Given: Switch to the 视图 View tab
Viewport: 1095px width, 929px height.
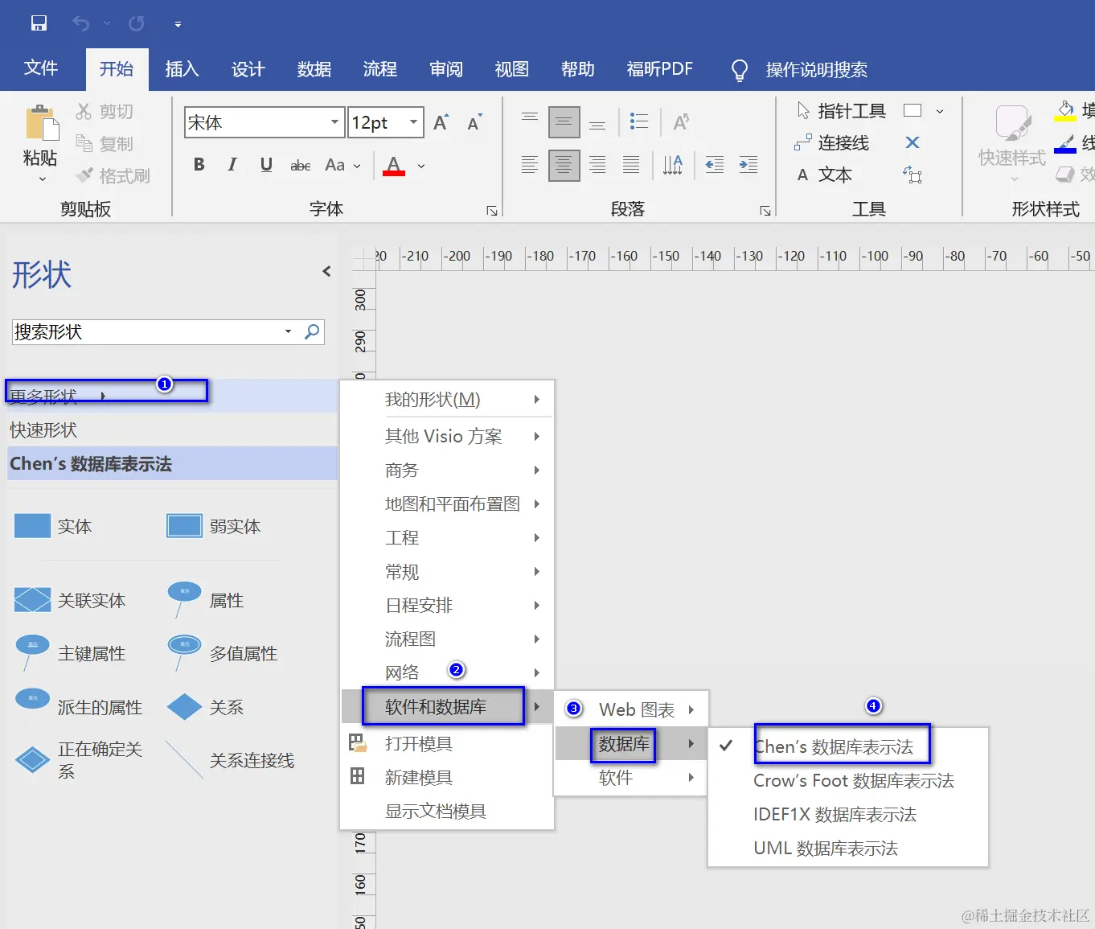Looking at the screenshot, I should click(511, 69).
